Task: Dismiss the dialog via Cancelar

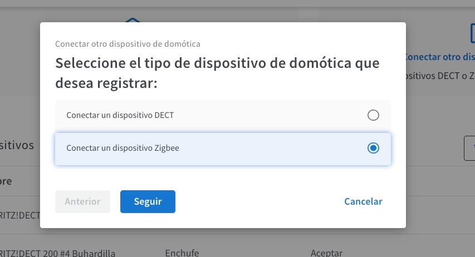Action: [363, 201]
